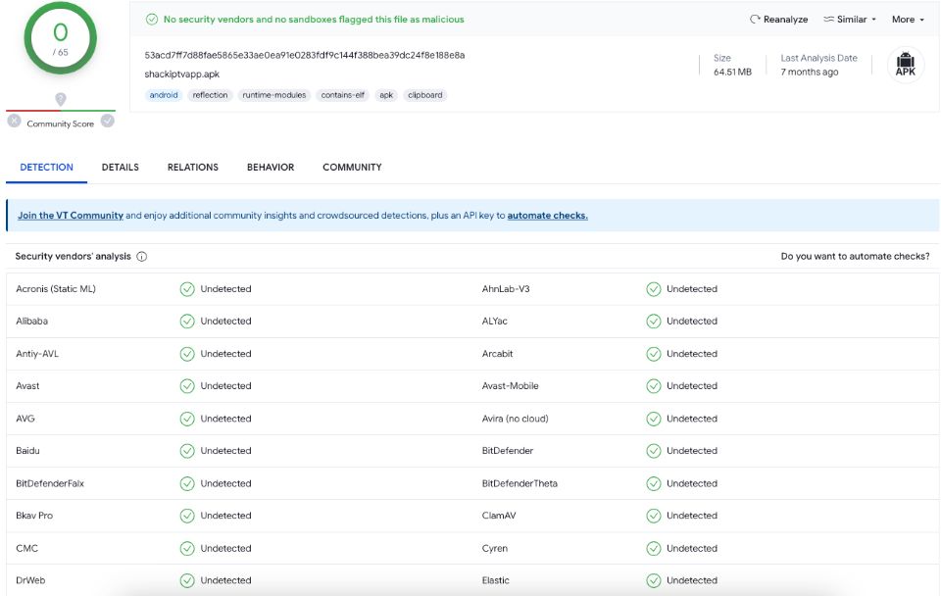Click the DrWeb vendor name
This screenshot has width=941, height=596.
click(x=30, y=580)
